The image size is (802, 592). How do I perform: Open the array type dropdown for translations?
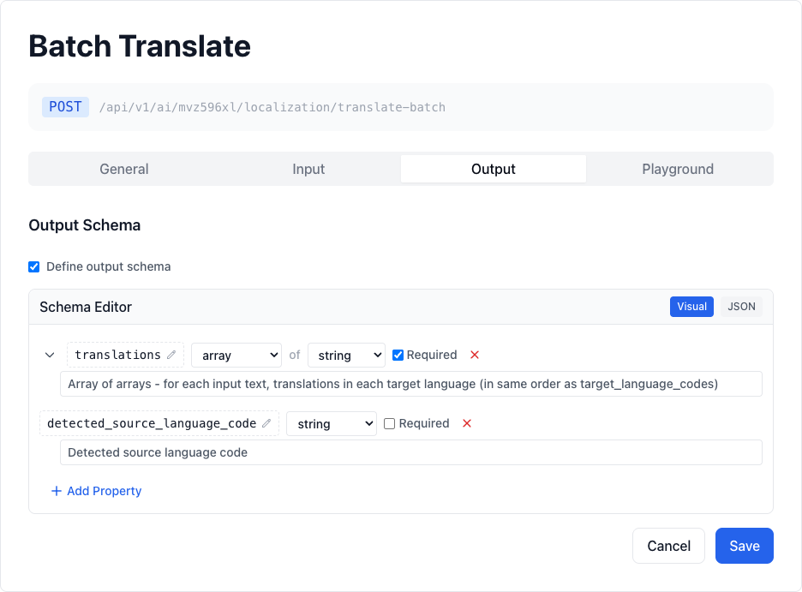(236, 355)
